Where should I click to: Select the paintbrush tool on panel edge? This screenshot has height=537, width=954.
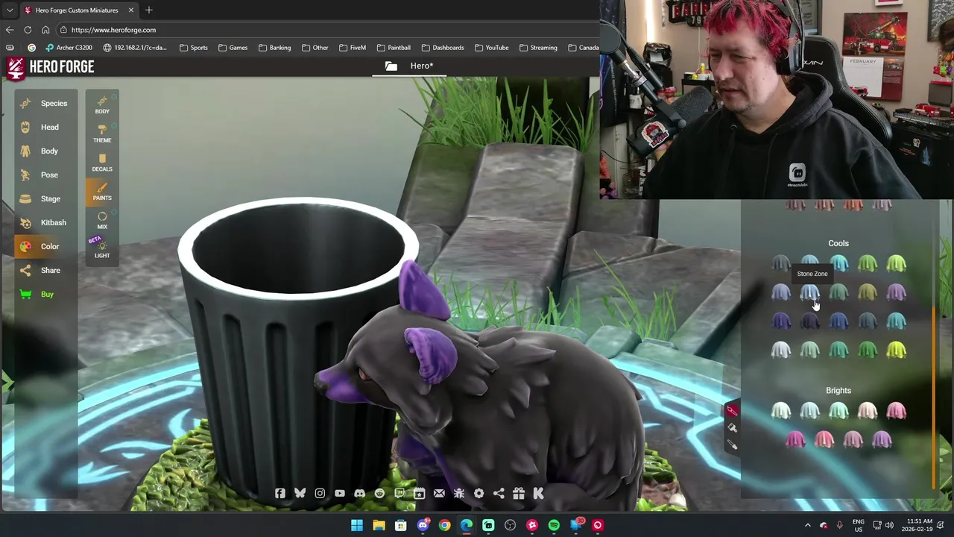coord(732,410)
